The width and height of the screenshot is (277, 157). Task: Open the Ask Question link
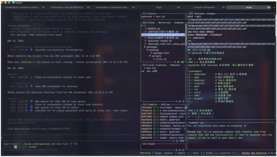[259, 153]
